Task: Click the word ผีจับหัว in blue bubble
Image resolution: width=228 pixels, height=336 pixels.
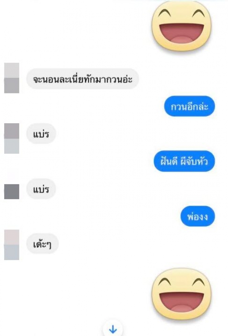Action: pyautogui.click(x=194, y=161)
